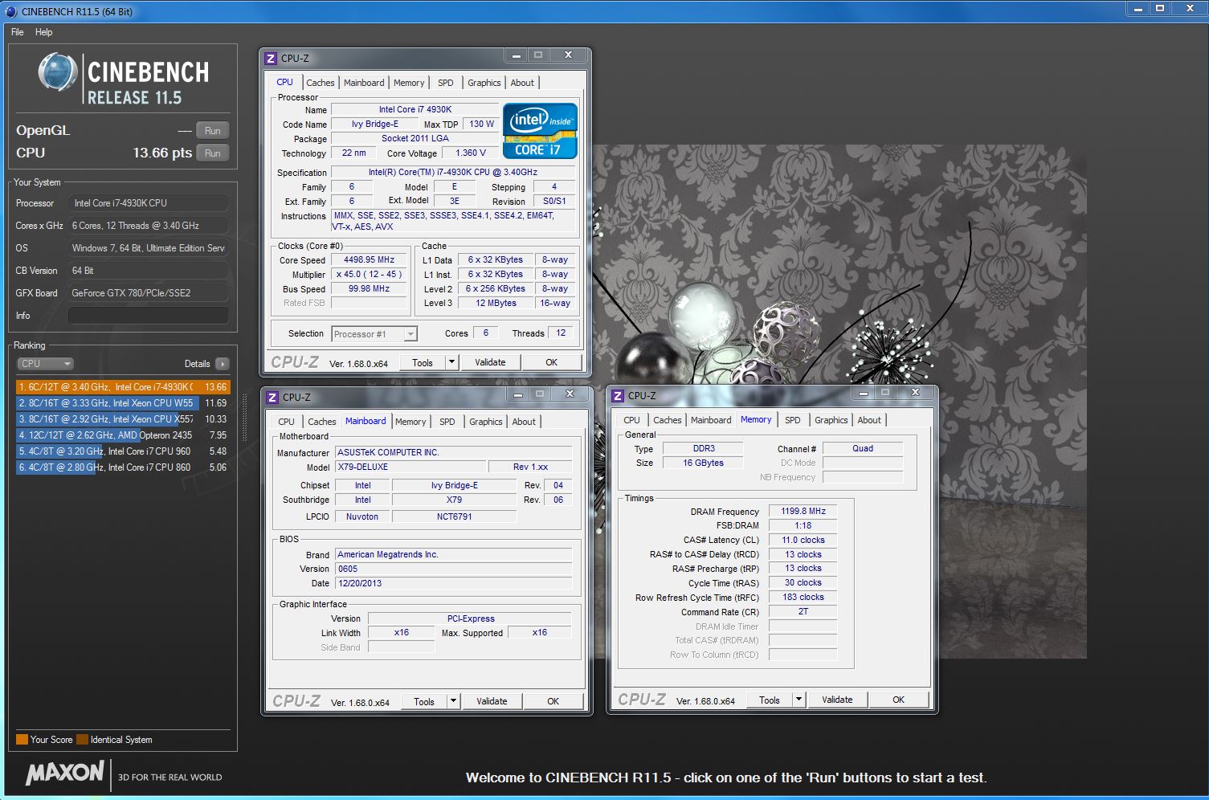Screen dimensions: 1209x800
Task: Run the CPU benchmark
Action: pyautogui.click(x=212, y=153)
